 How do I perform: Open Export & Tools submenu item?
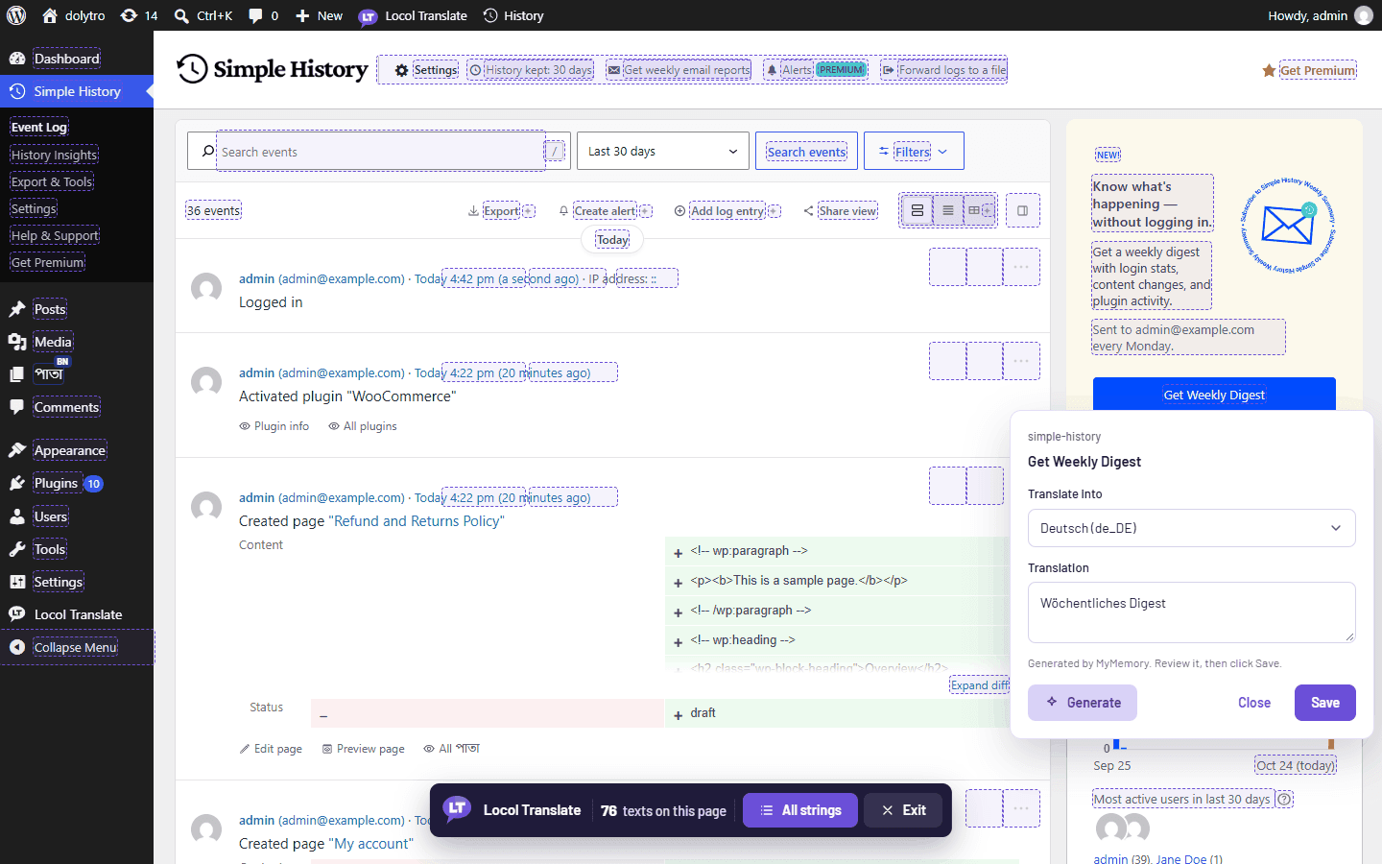[52, 181]
